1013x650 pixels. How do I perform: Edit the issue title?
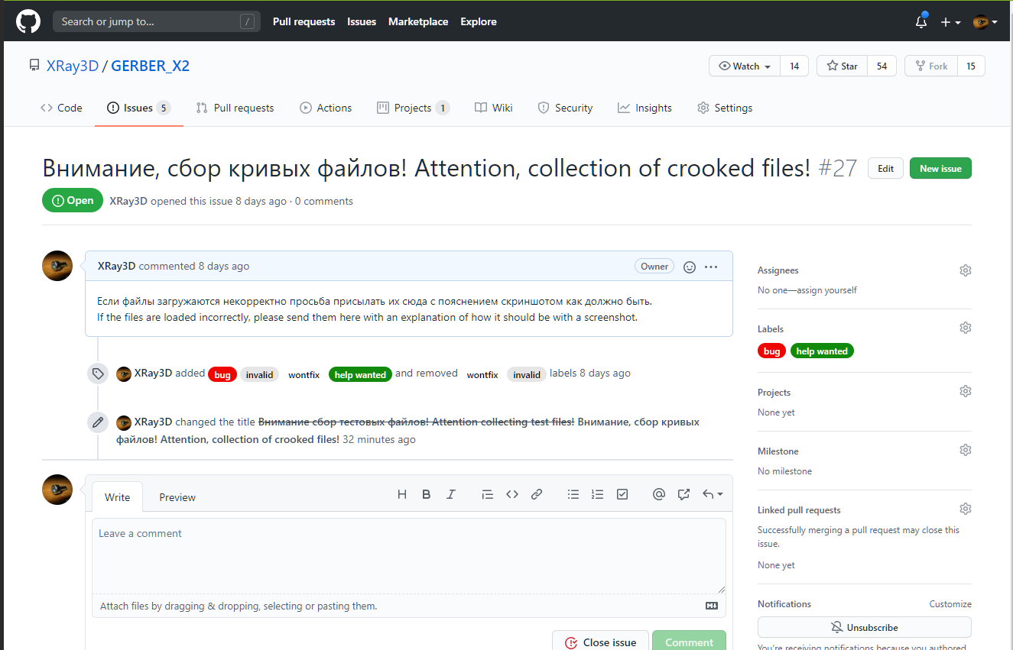885,169
